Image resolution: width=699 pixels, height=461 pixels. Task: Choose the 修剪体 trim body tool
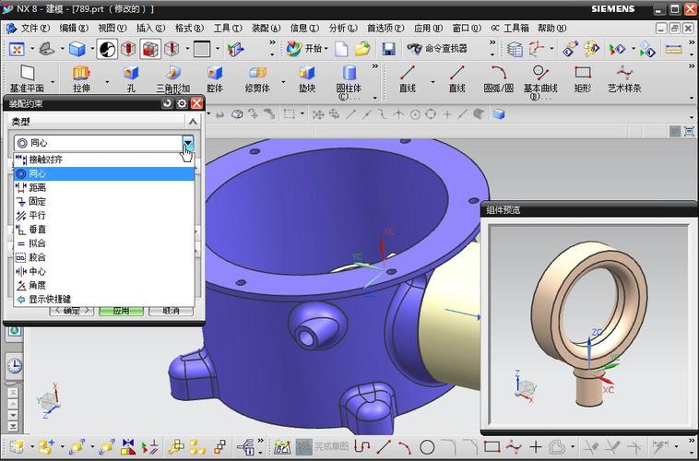tap(257, 78)
